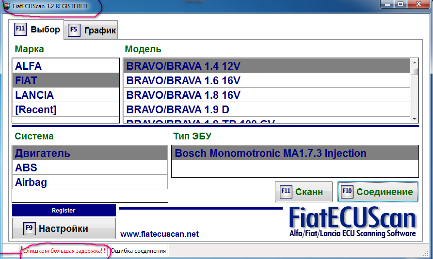Click the F11 key icon on Сканн button
The height and width of the screenshot is (259, 433).
pyautogui.click(x=286, y=191)
